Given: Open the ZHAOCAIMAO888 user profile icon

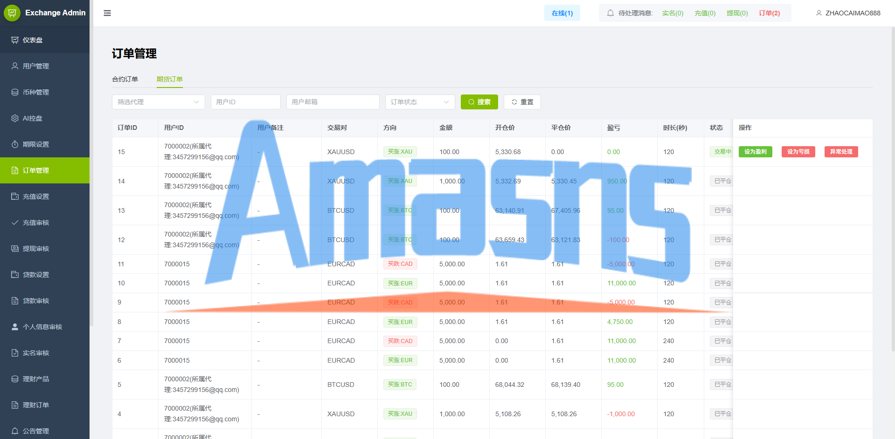Looking at the screenshot, I should click(819, 13).
